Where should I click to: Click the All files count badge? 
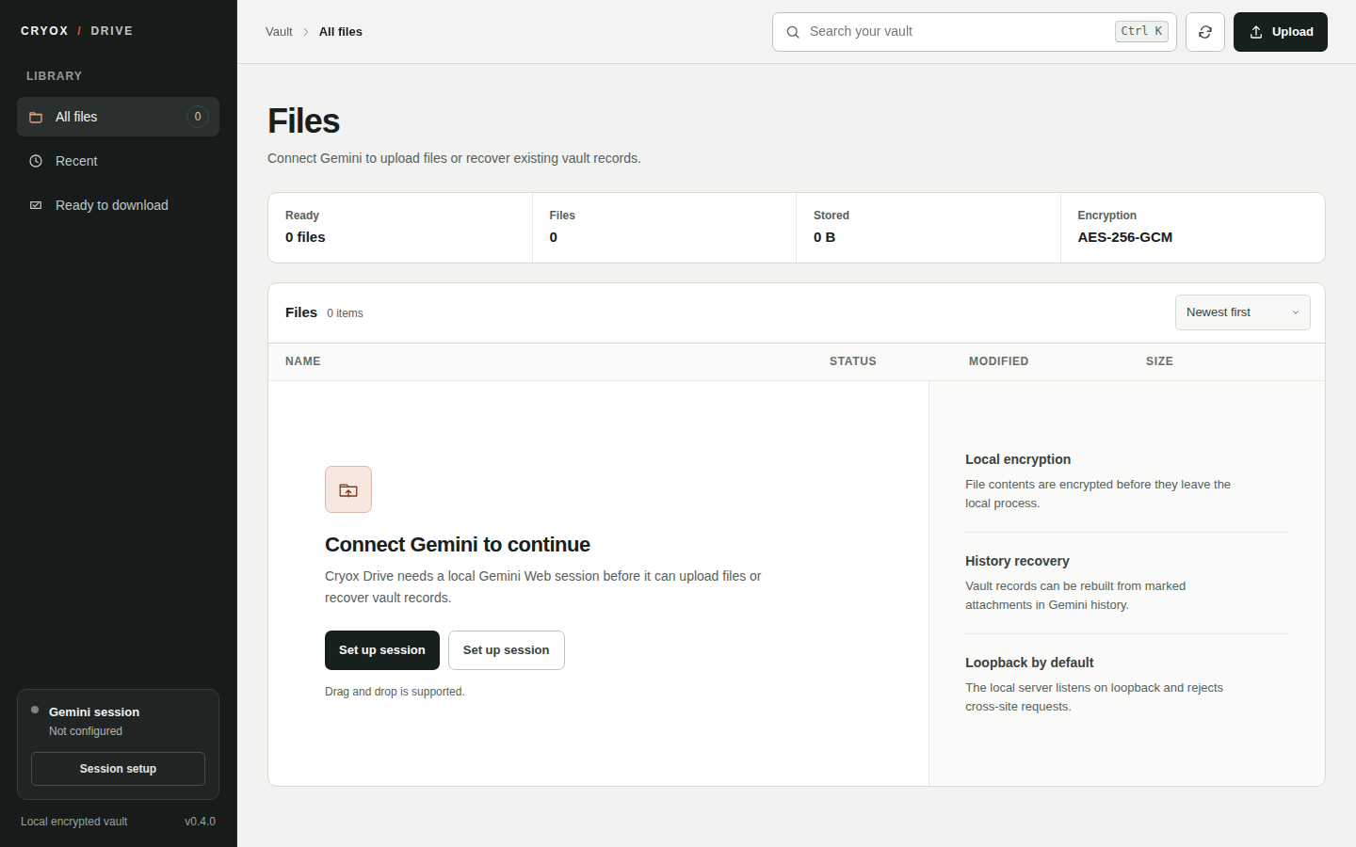coord(198,117)
